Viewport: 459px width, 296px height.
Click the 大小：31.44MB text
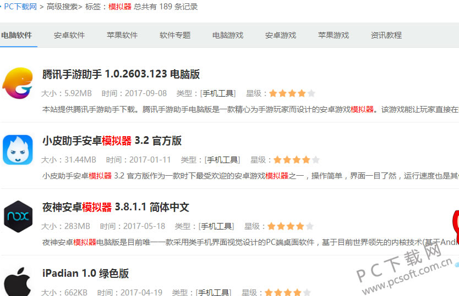(69, 160)
